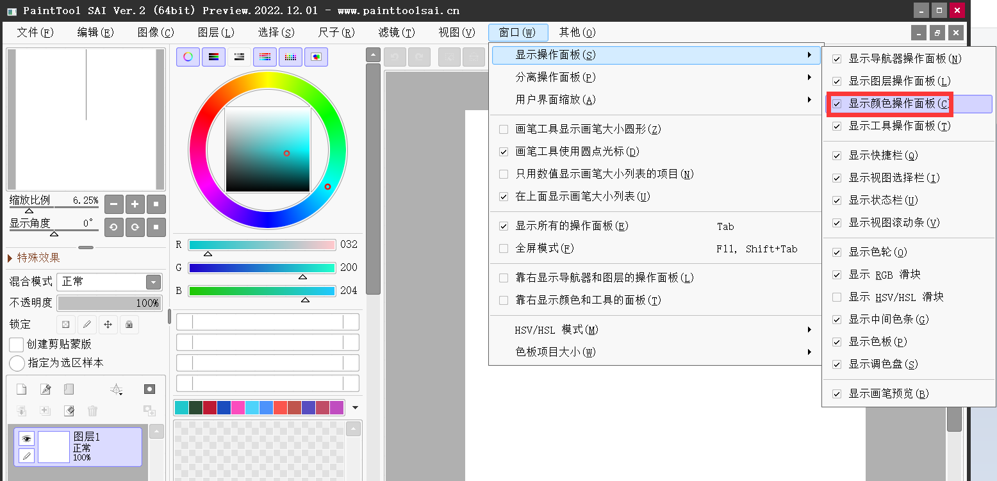
Task: Expand 色板项目大小(W) submenu
Action: click(x=655, y=352)
